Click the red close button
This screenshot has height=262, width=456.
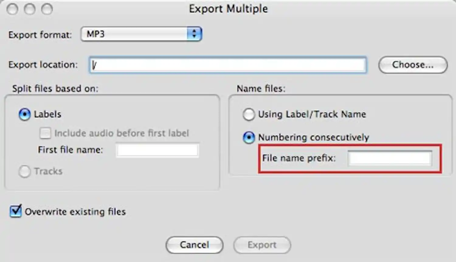pyautogui.click(x=12, y=9)
